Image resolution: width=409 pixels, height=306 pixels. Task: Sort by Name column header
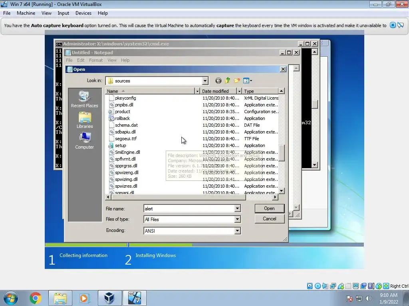click(150, 91)
